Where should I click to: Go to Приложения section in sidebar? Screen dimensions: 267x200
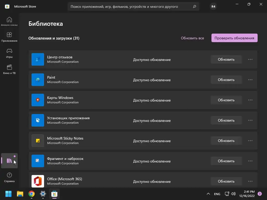click(x=9, y=37)
